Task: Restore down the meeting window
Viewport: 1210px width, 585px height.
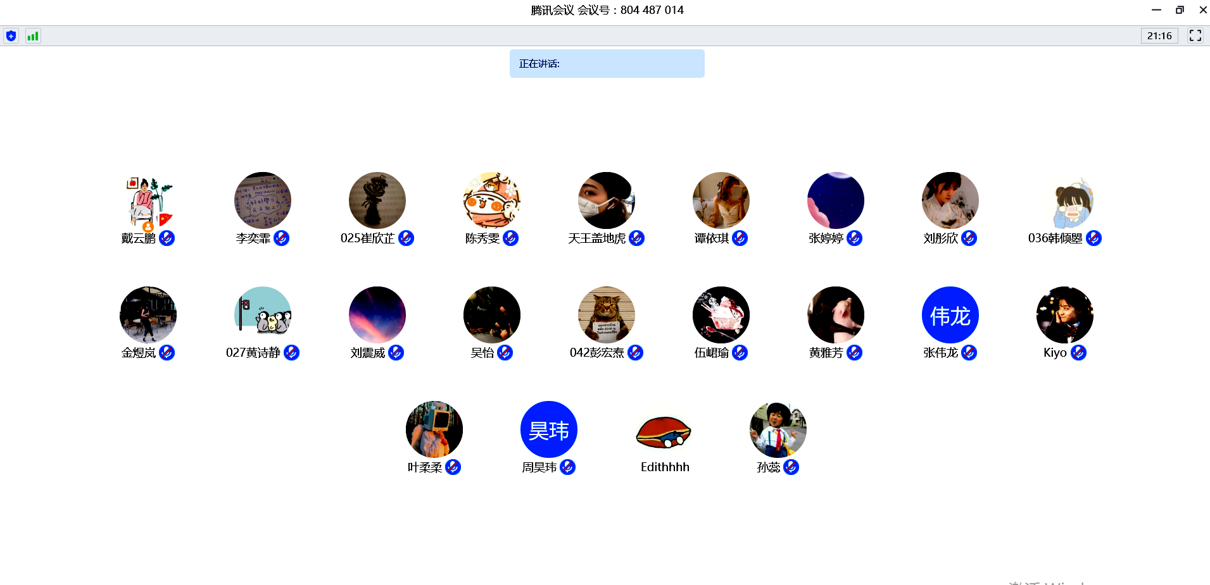Action: [x=1179, y=9]
